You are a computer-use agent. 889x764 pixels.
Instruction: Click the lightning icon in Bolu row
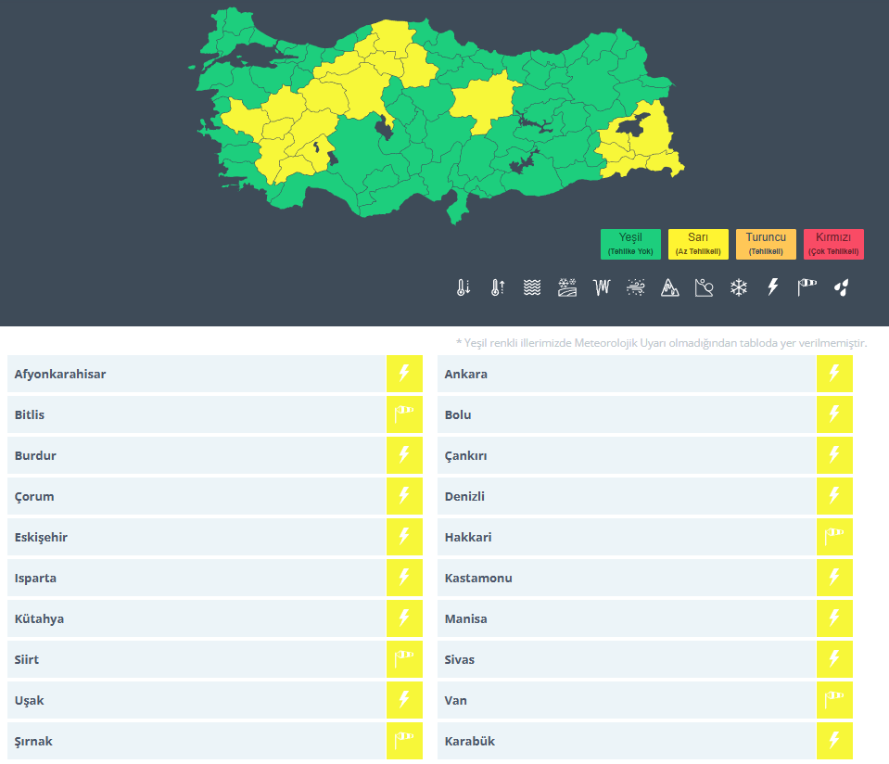click(834, 414)
